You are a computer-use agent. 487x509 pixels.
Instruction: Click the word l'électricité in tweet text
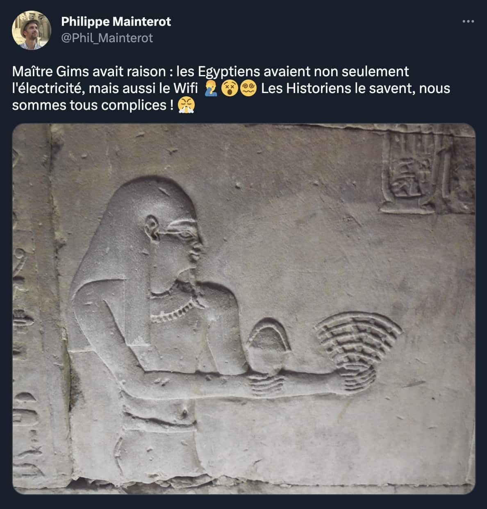pos(48,88)
